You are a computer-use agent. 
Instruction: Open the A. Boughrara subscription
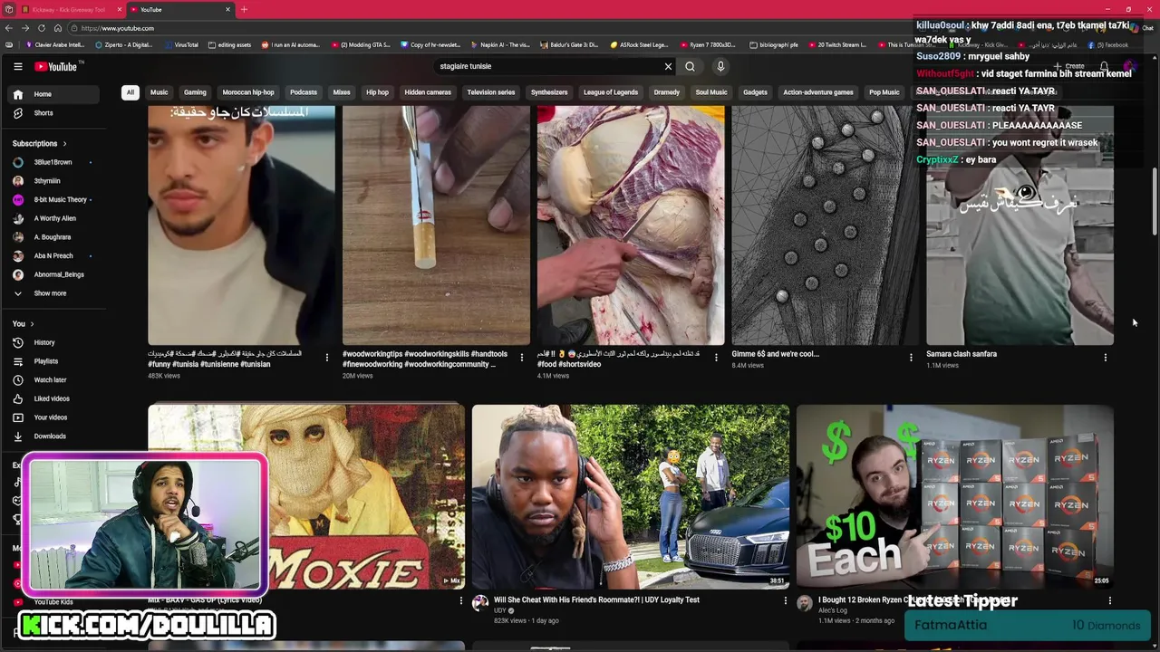[x=53, y=237]
